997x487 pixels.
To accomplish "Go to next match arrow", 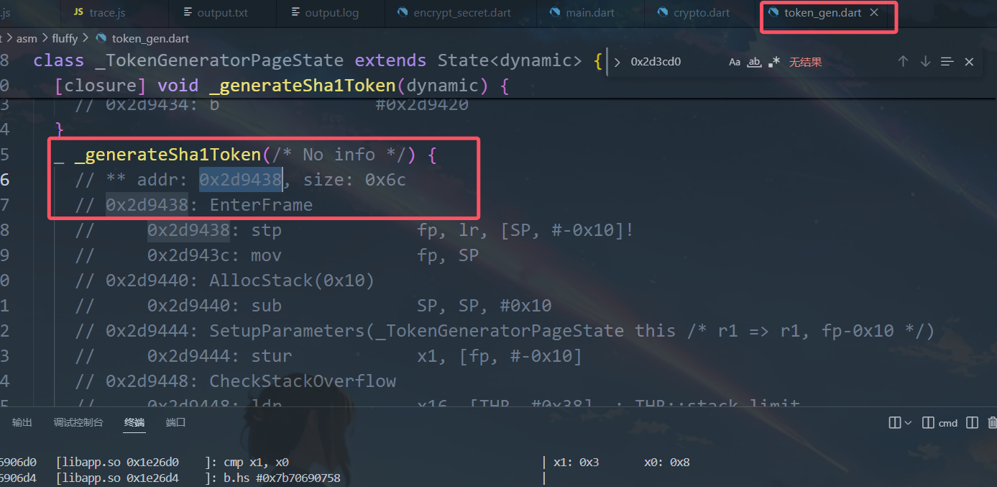I will (x=925, y=62).
